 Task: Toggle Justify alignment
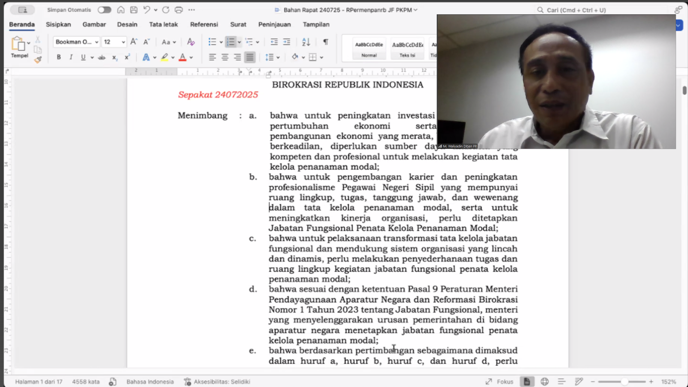(250, 57)
